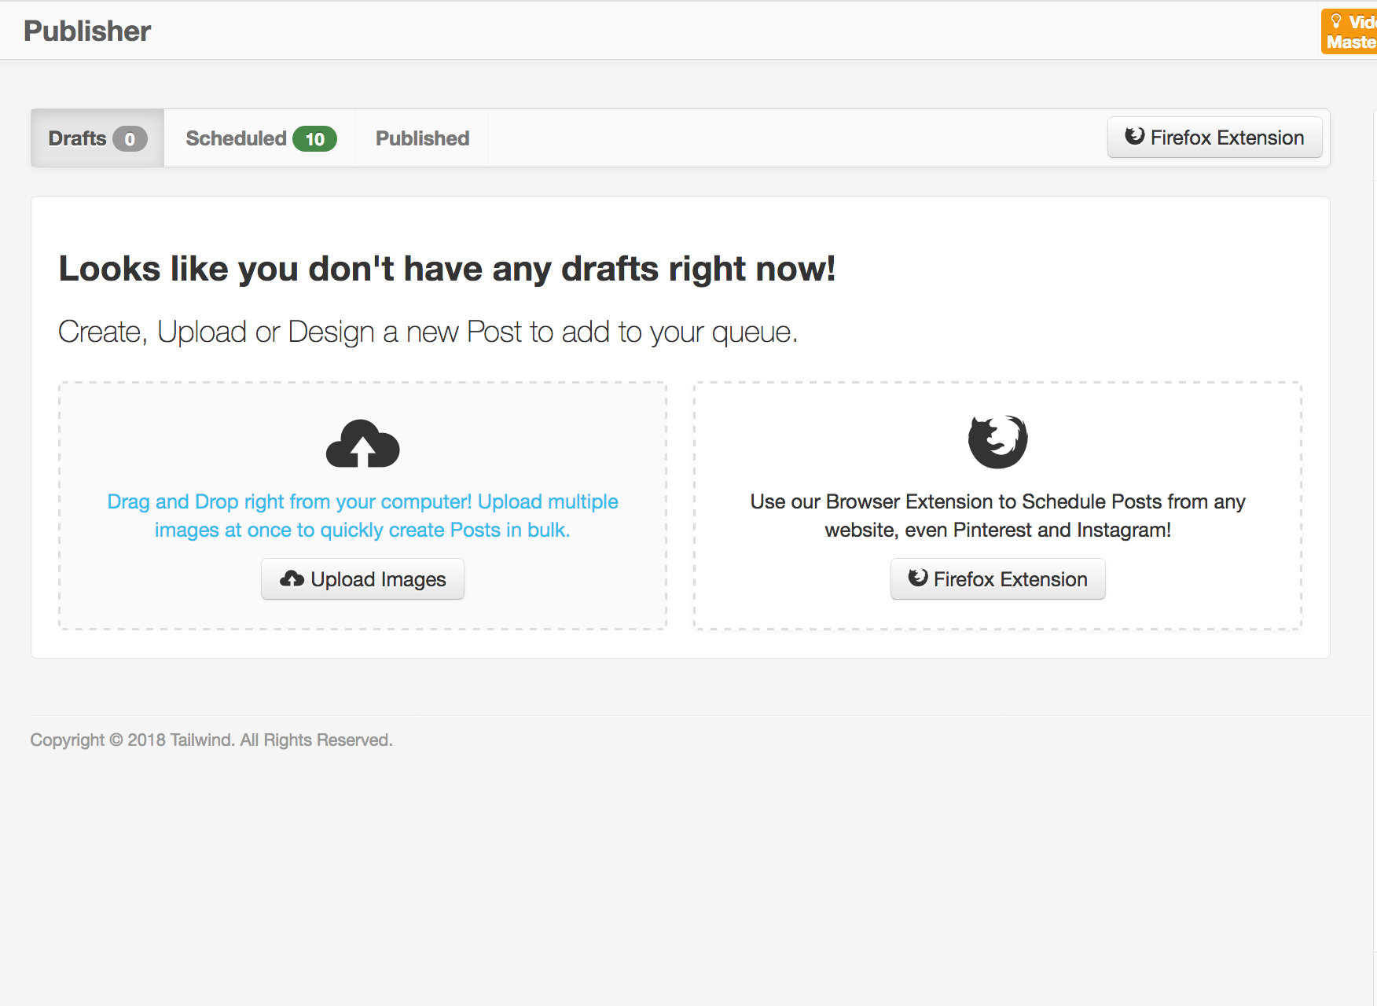1377x1006 pixels.
Task: Get the Firefox Extension from the top toolbar
Action: (x=1214, y=137)
